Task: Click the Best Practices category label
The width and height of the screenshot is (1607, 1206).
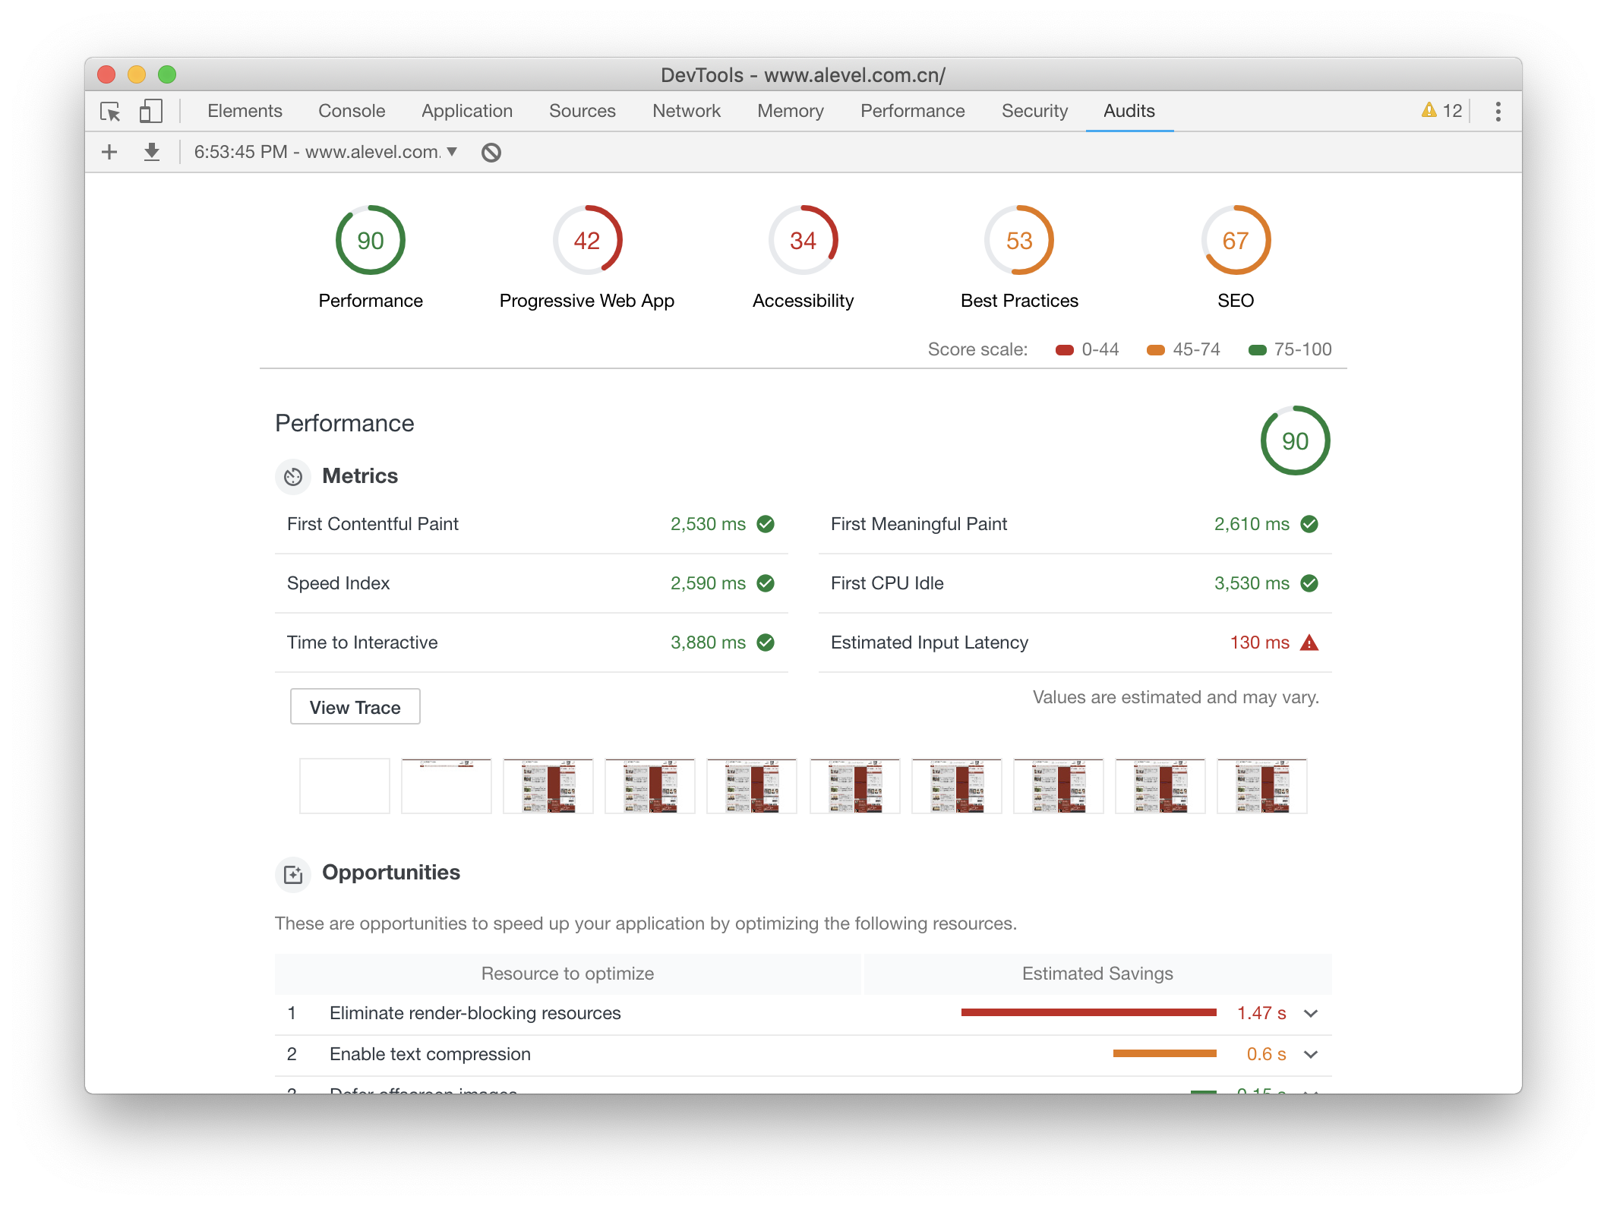Action: tap(1019, 301)
